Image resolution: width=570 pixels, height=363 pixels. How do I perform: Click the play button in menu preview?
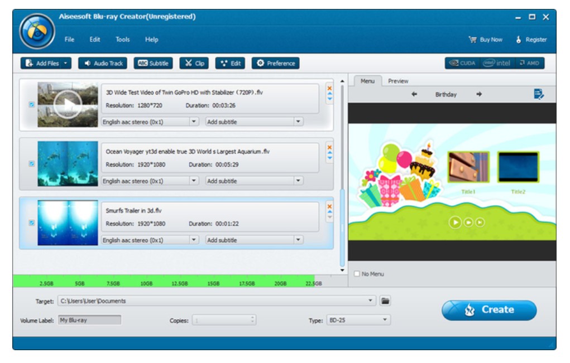(x=455, y=222)
